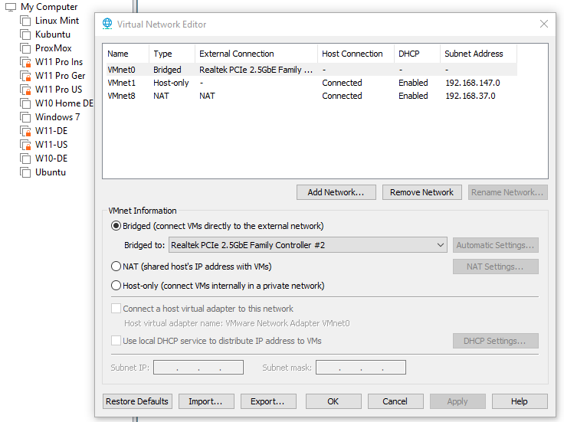
Task: Select Kubuntu in the library
Action: [x=53, y=34]
